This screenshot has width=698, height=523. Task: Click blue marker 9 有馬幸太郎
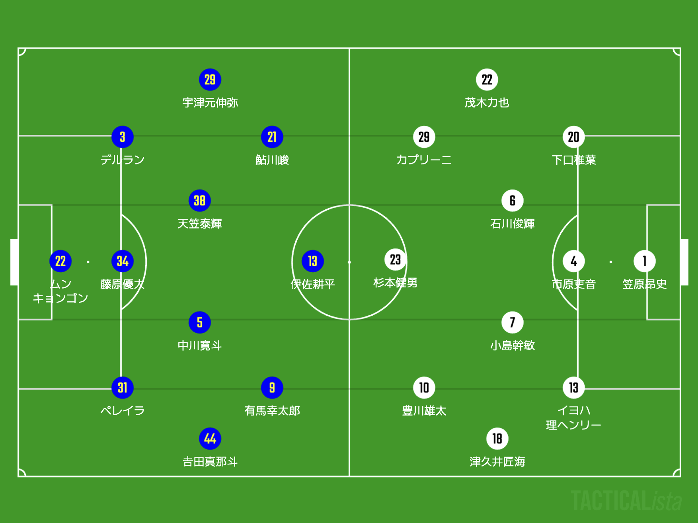[x=272, y=388]
